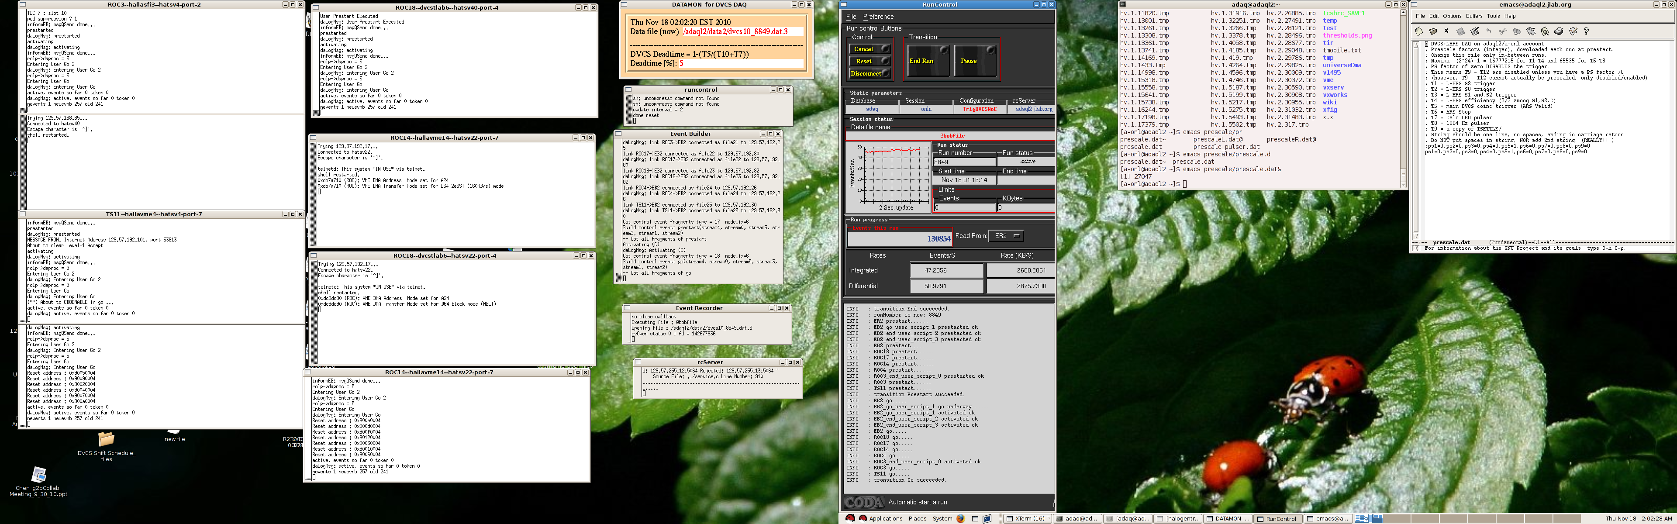Click the Reset button in RunControl
Viewport: 1677px width, 524px height.
[870, 61]
